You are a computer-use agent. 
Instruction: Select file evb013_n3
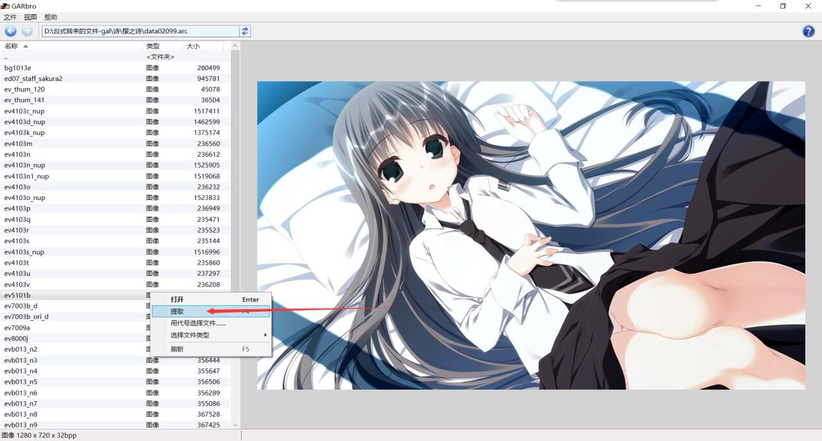click(x=115, y=360)
